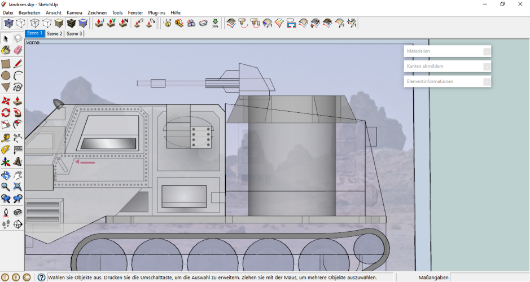This screenshot has width=530, height=282.
Task: Select the Dimension tool
Action: click(17, 138)
